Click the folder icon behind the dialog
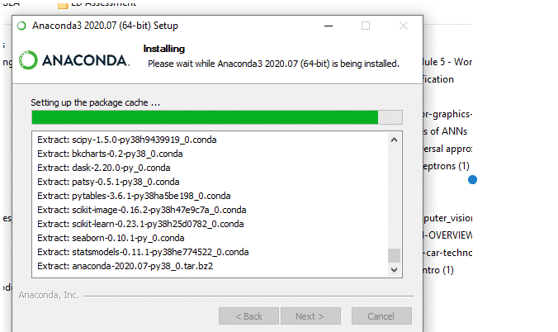558x332 pixels. (63, 5)
